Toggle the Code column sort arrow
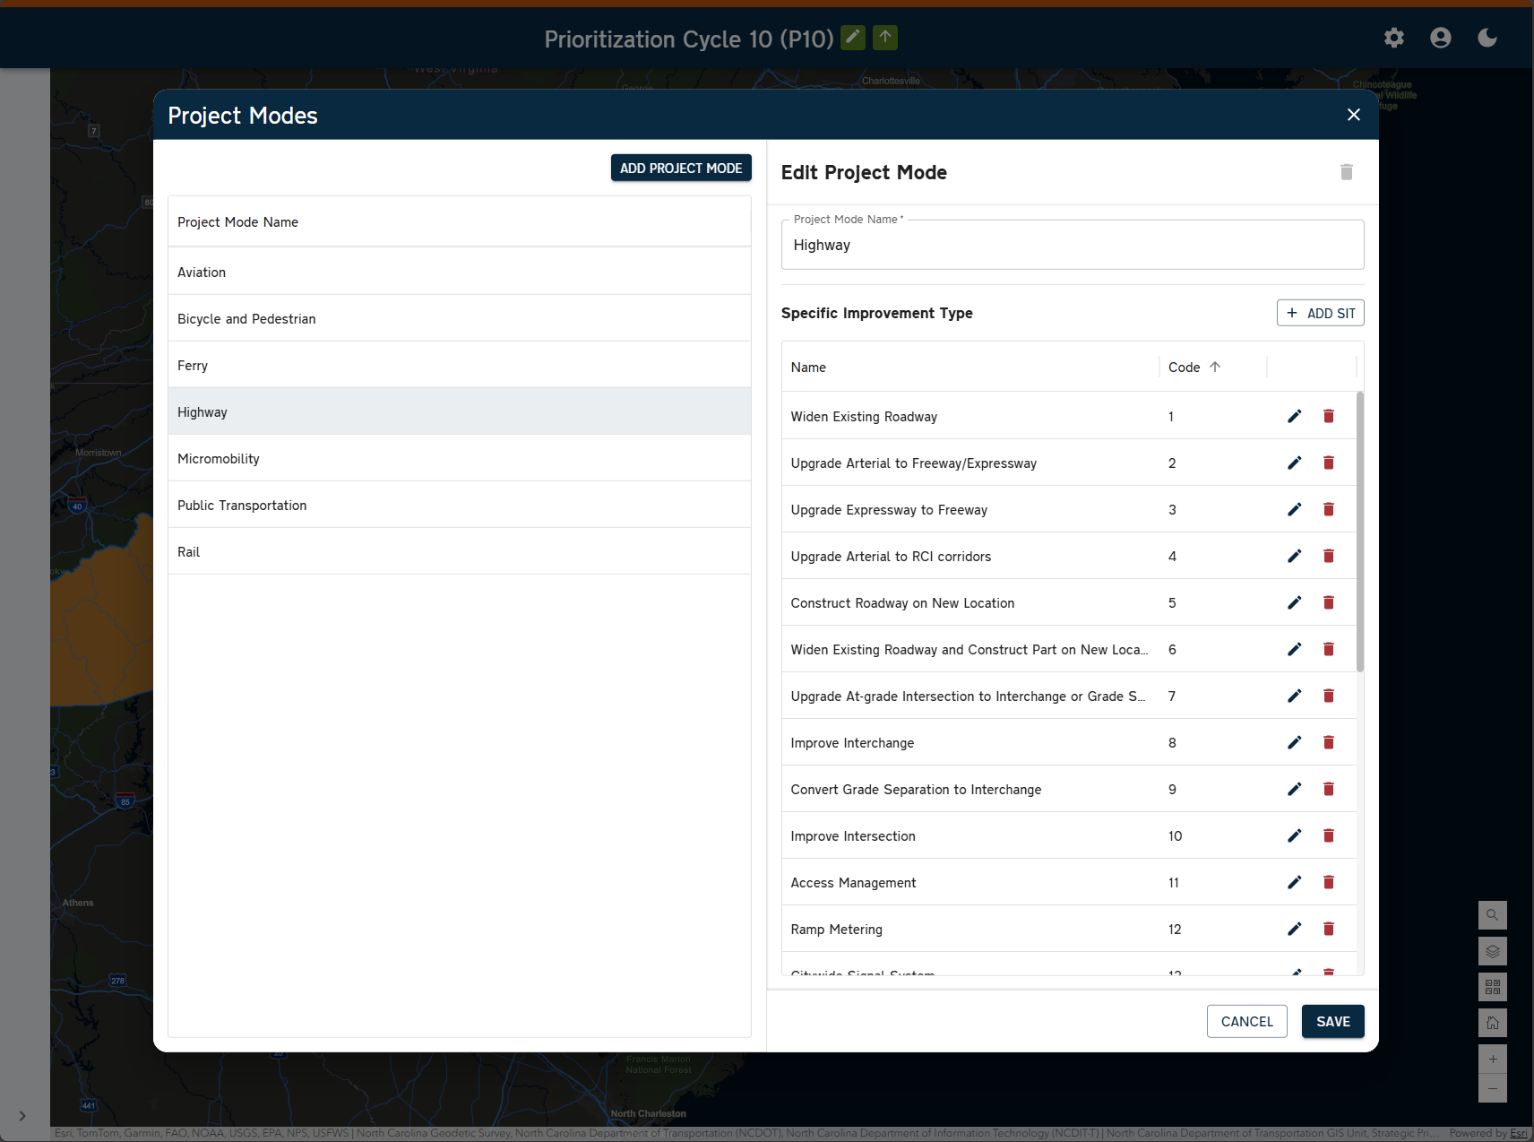 point(1215,367)
